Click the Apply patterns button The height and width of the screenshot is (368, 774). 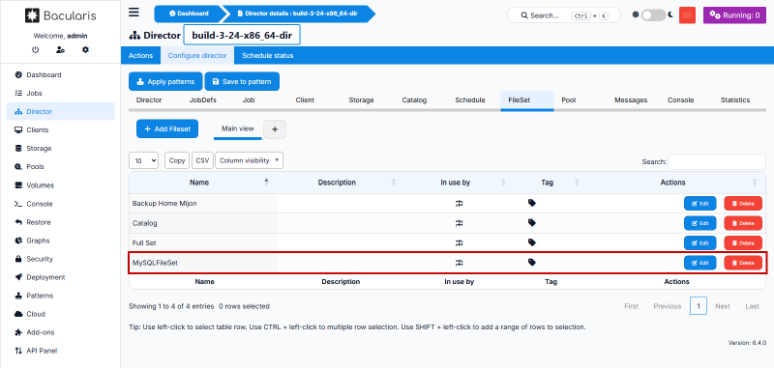point(165,82)
